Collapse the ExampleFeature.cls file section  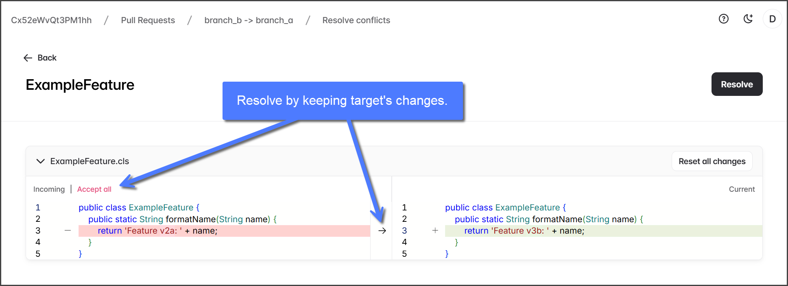40,161
